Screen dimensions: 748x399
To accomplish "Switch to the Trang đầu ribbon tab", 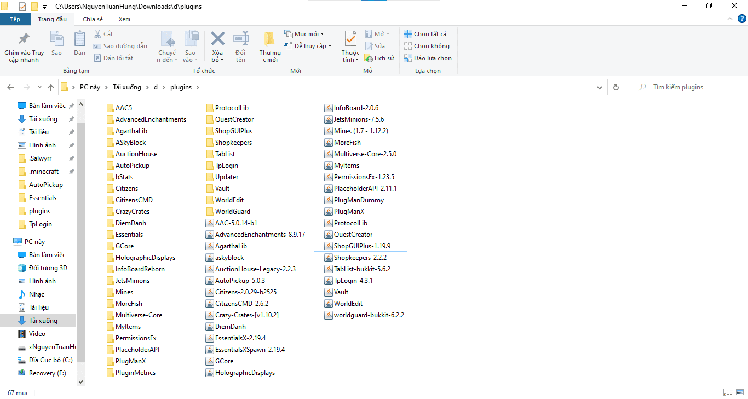I will click(53, 19).
